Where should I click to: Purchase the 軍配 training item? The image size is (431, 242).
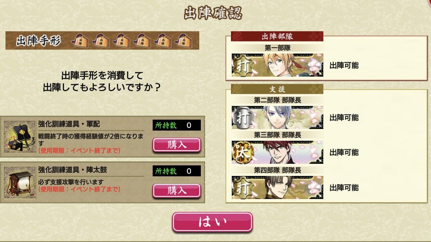point(177,145)
